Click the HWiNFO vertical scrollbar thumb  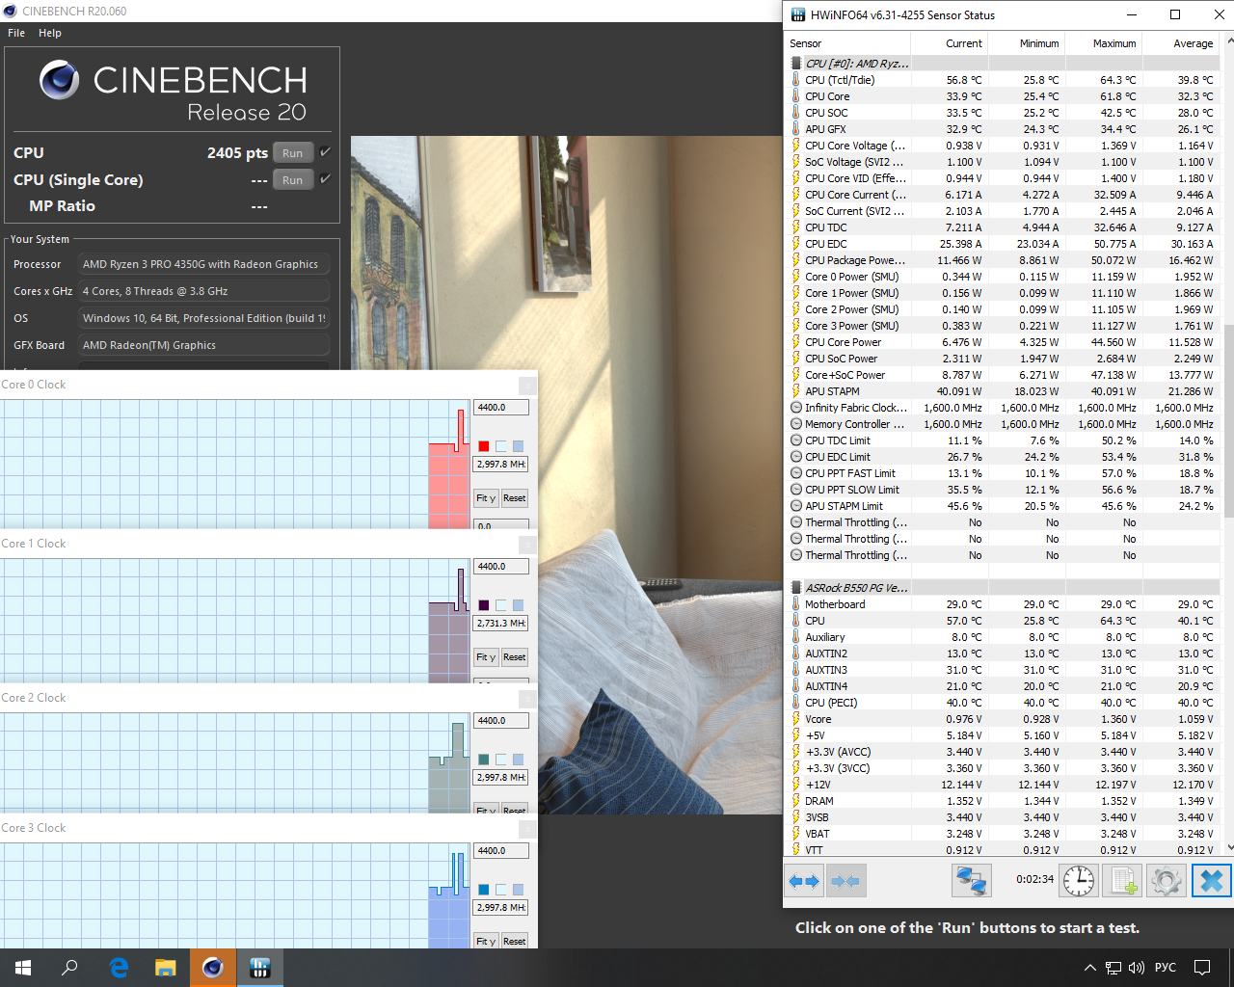(x=1229, y=422)
